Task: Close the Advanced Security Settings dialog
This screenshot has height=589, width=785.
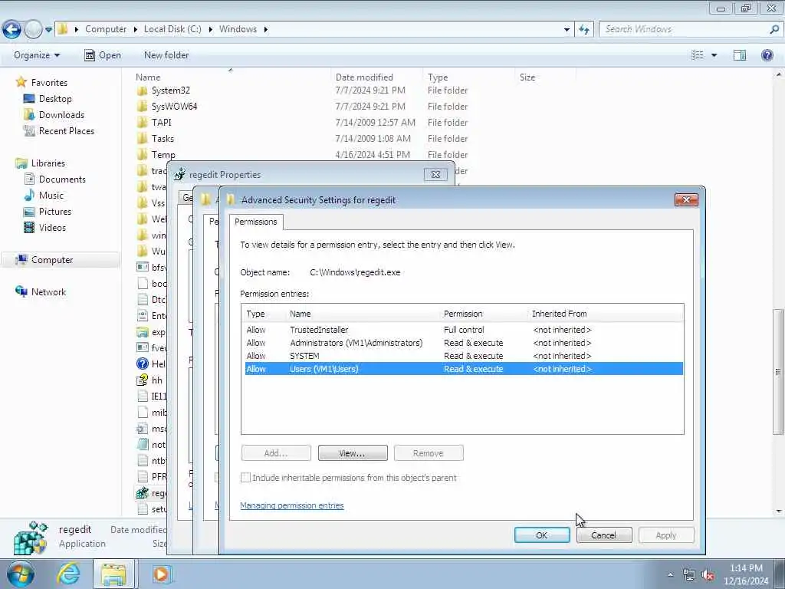Action: click(686, 200)
